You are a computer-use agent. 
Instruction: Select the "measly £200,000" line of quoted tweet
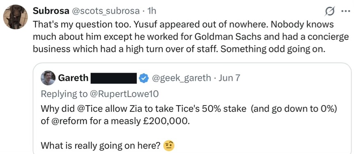114,121
